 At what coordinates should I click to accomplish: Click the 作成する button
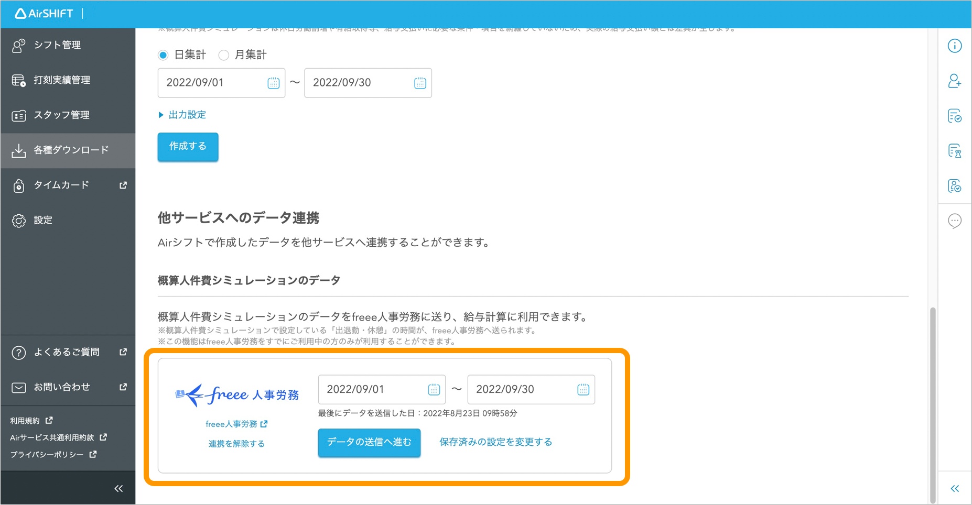tap(187, 147)
